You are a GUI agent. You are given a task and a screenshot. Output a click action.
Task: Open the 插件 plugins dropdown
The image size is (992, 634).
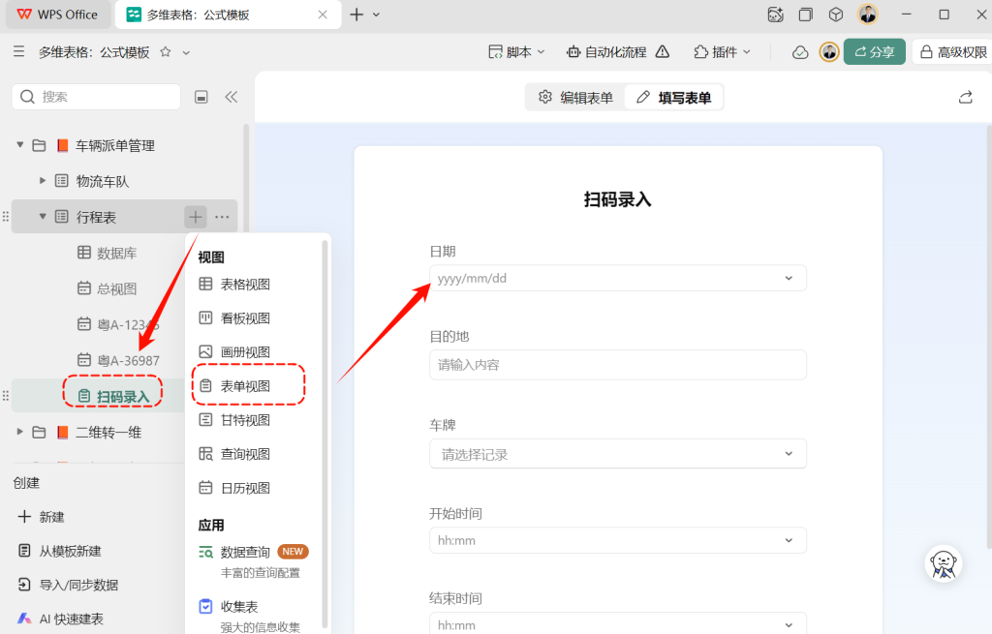point(722,52)
